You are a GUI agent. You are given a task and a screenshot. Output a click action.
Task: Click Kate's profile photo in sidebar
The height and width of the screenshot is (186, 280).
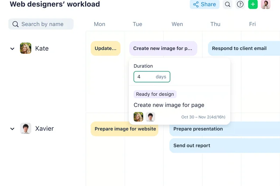(x=26, y=49)
